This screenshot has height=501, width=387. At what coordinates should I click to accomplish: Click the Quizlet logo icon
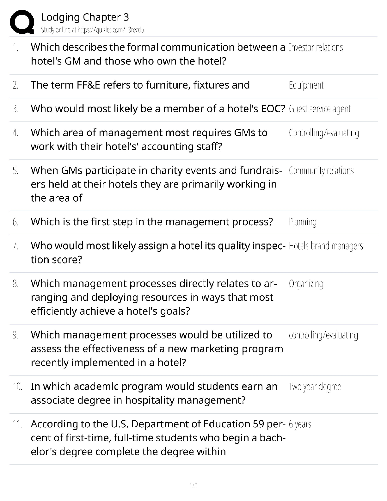coord(22,22)
